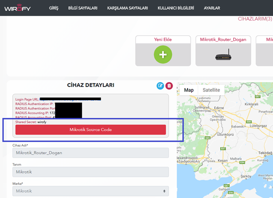Screen dimensions: 273x198
Task: Open the KARŞILAMA SAYFALARI menu
Action: click(x=127, y=8)
